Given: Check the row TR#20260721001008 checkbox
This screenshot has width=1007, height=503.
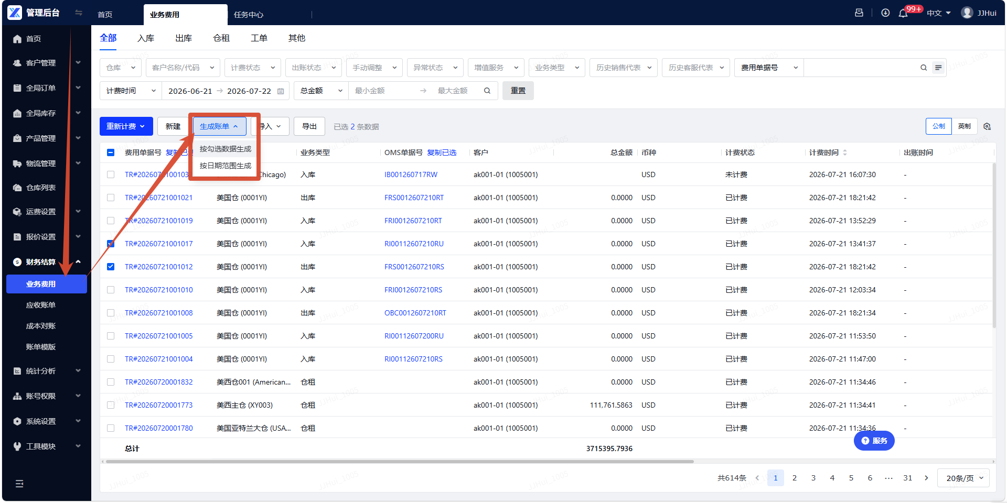Looking at the screenshot, I should (x=111, y=313).
